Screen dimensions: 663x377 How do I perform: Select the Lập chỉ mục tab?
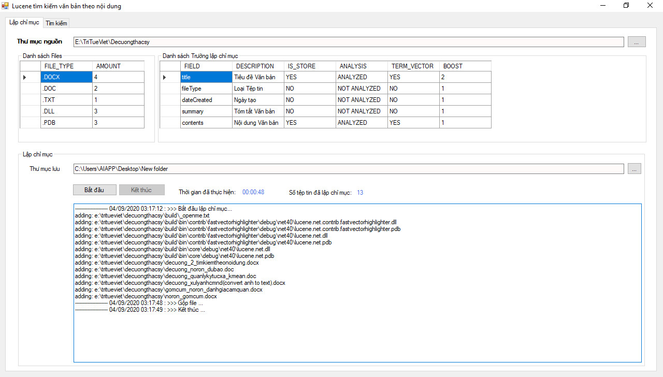tap(24, 22)
